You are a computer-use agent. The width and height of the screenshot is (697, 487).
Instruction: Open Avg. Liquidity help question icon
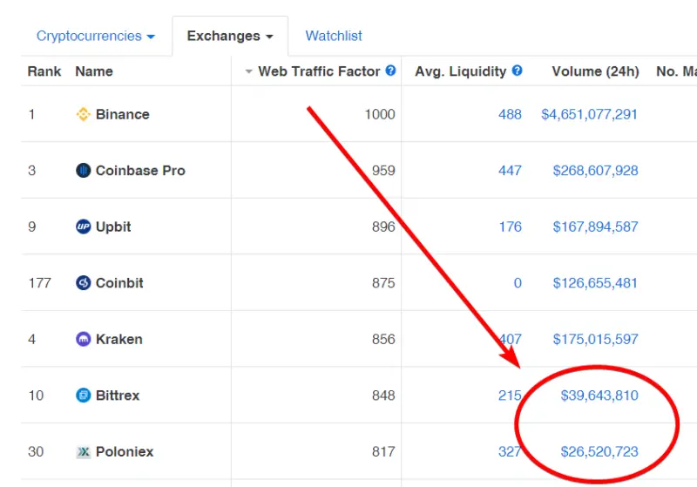pyautogui.click(x=517, y=71)
